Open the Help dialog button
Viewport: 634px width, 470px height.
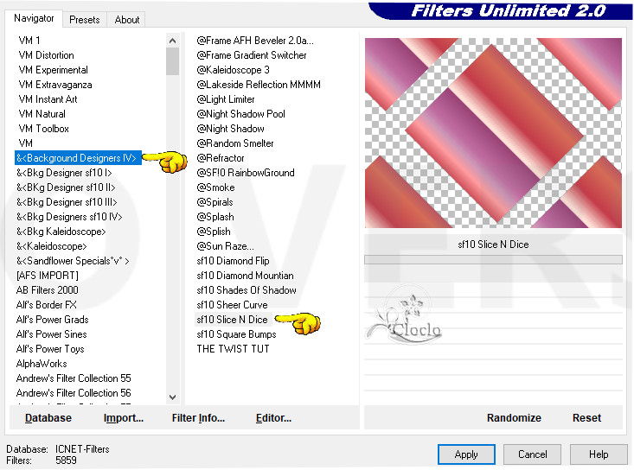coord(599,454)
